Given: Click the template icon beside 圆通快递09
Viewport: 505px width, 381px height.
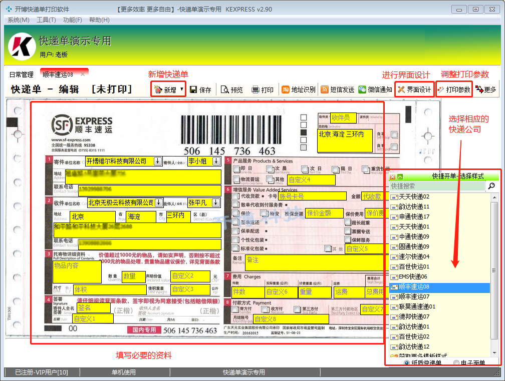Looking at the screenshot, I should click(x=394, y=247).
